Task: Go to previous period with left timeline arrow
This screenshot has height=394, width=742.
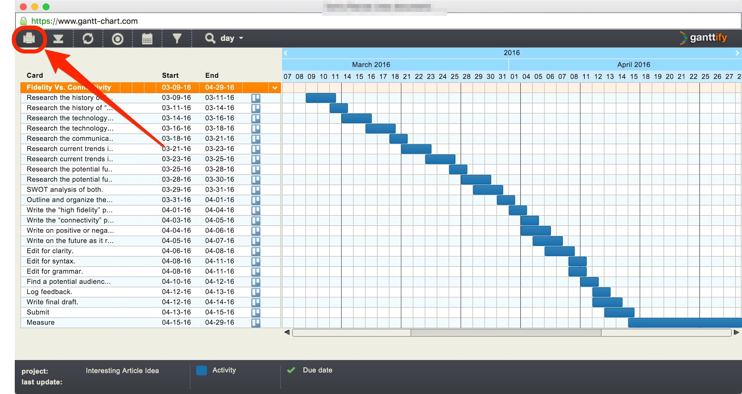Action: [286, 53]
